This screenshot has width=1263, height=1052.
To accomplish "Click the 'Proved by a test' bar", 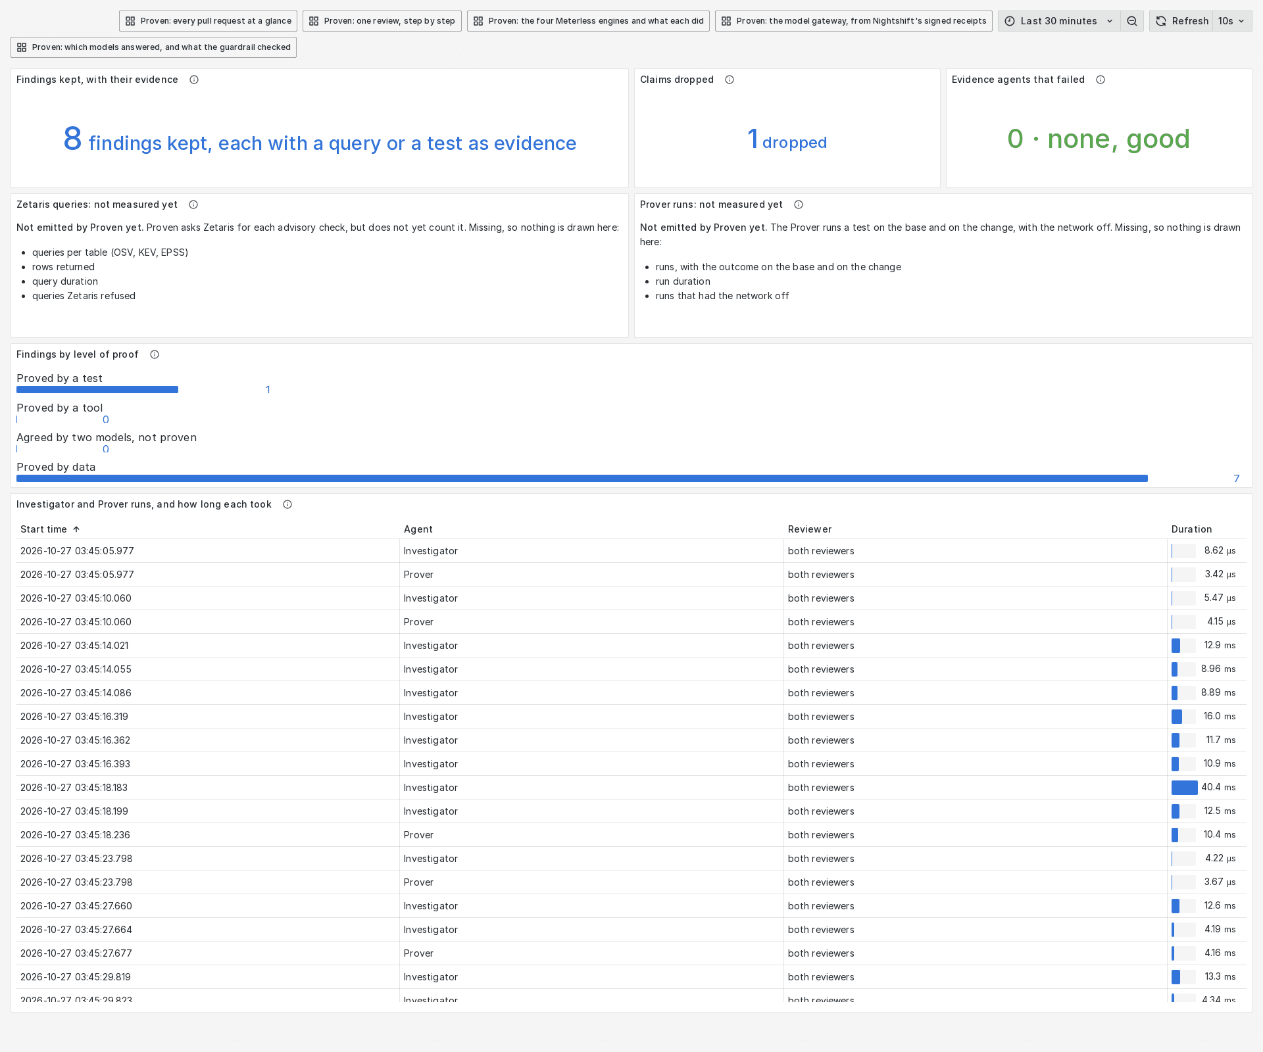I will click(x=97, y=390).
